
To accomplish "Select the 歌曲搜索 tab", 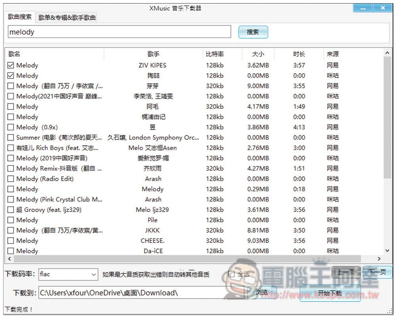I will (20, 17).
